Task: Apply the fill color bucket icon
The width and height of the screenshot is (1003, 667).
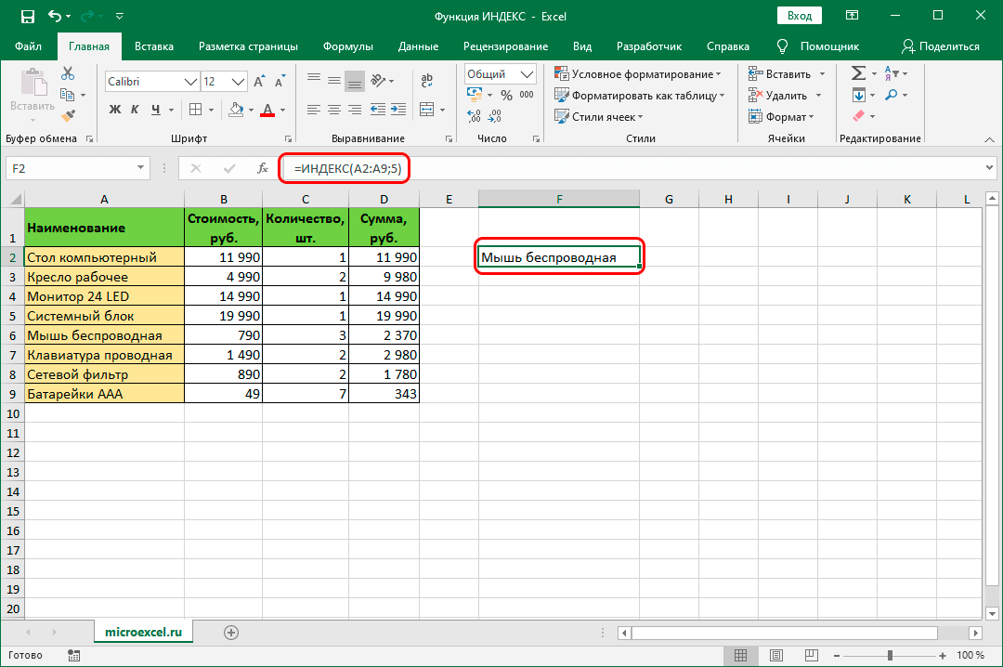Action: click(236, 110)
